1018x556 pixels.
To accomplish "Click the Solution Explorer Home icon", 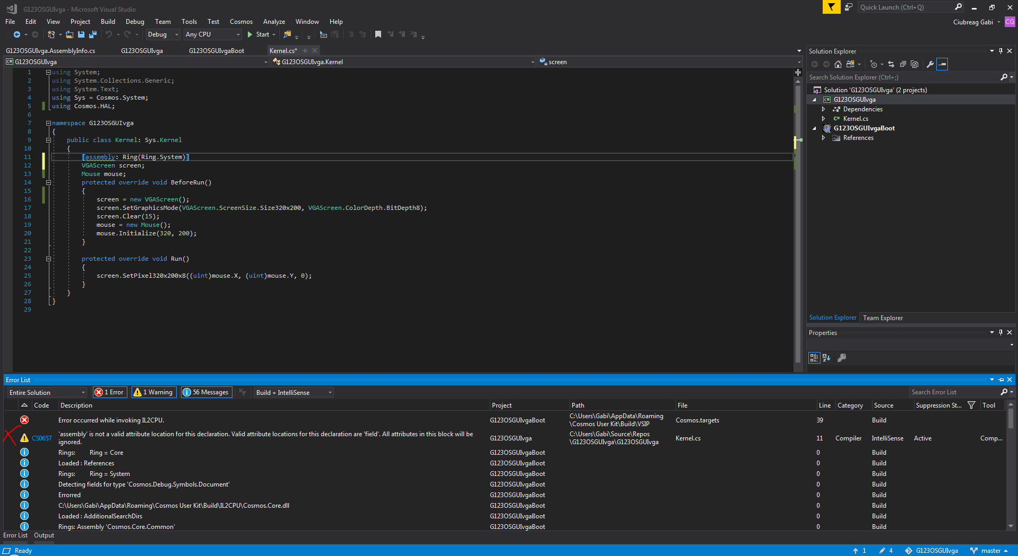I will 838,64.
